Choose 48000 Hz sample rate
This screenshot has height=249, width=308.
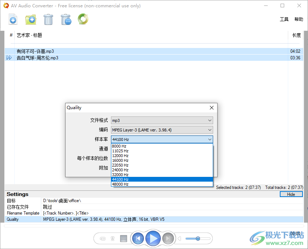click(162, 184)
